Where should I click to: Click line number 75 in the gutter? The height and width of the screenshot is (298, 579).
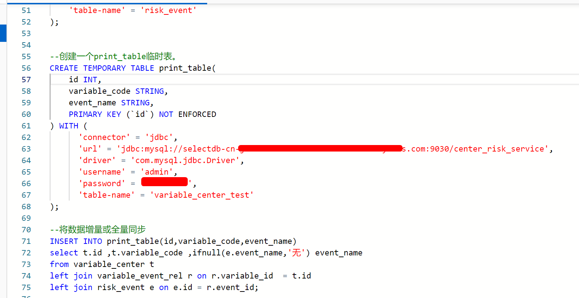(26, 288)
